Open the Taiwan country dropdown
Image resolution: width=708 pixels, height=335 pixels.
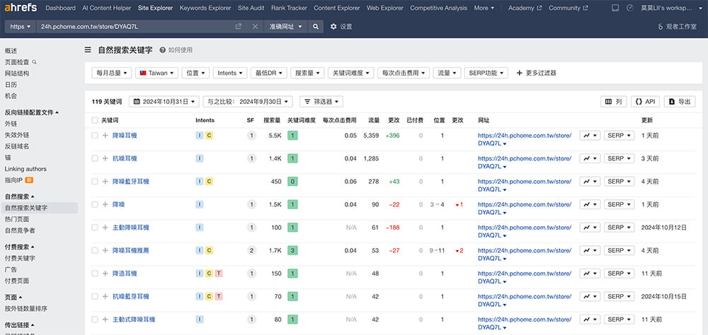click(x=156, y=73)
